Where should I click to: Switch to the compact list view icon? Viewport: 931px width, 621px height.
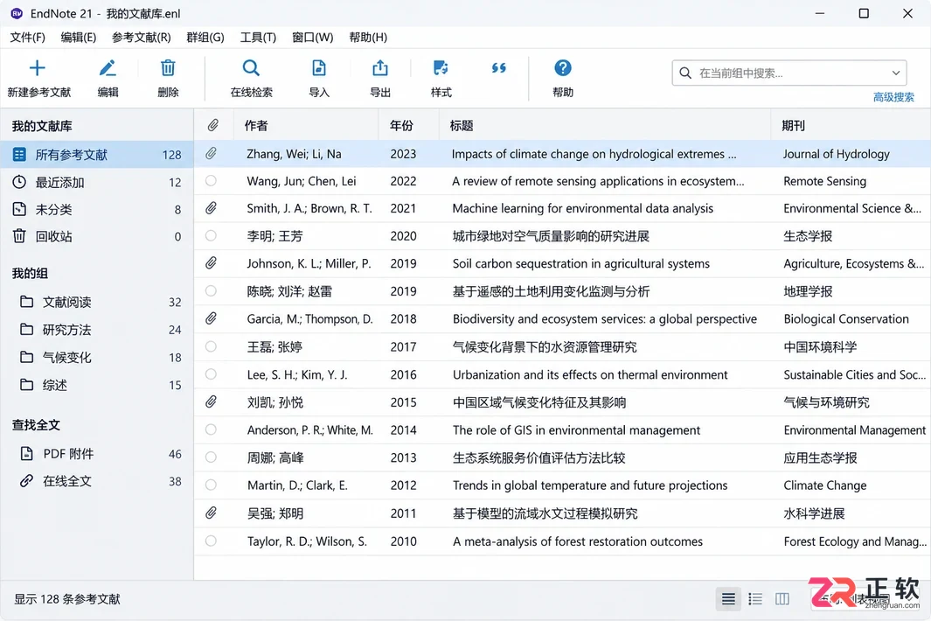pyautogui.click(x=728, y=599)
